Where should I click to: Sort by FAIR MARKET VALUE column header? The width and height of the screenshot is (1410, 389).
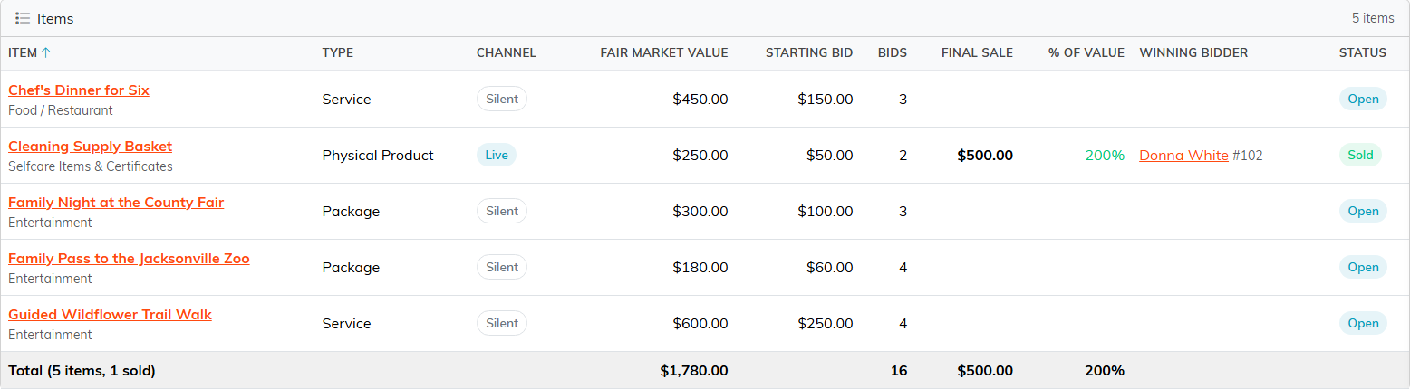(664, 52)
